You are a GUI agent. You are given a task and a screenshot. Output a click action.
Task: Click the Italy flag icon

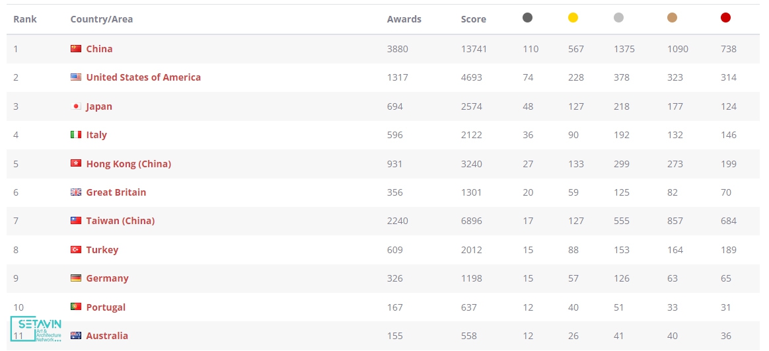76,135
